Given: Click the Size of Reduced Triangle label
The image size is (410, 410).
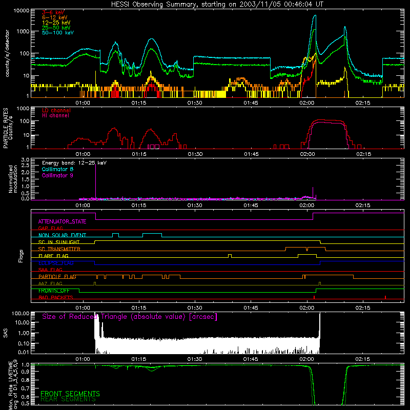Looking at the screenshot, I should click(130, 317).
